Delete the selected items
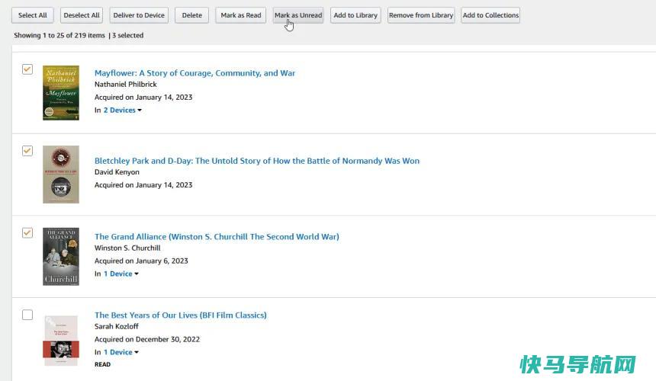656x381 pixels. point(192,15)
